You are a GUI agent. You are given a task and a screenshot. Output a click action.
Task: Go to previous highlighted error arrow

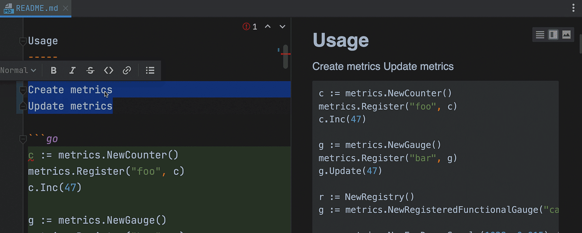click(x=268, y=26)
